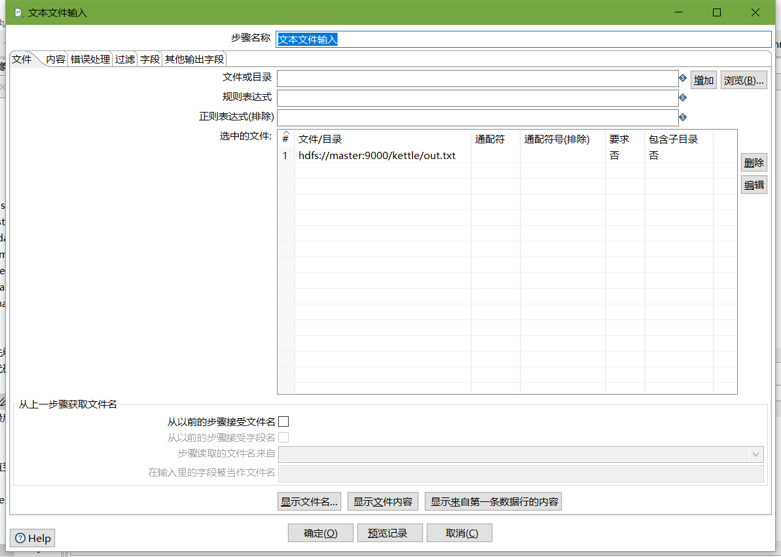781x557 pixels.
Task: Switch to the 内容 tab
Action: [x=55, y=60]
